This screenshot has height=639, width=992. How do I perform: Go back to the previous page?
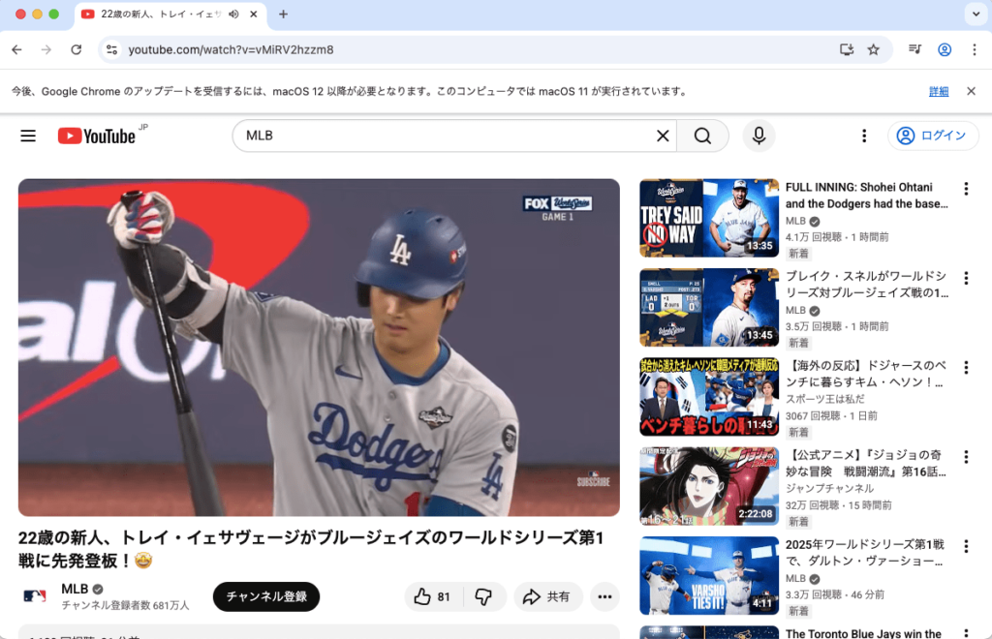pos(17,49)
